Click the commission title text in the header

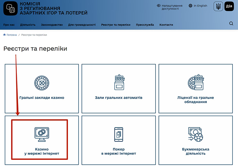pos(54,8)
